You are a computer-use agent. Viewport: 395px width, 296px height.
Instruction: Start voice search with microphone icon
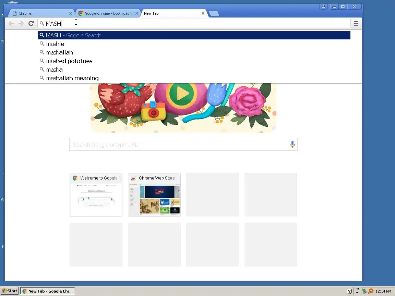[292, 144]
